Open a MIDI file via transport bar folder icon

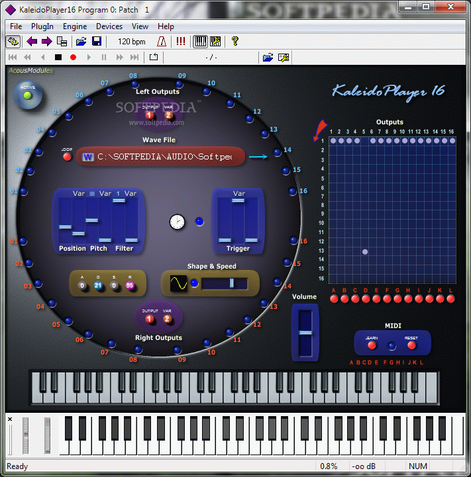(x=268, y=57)
